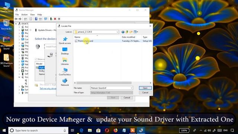
Task: Toggle the Show compatible hardware checkbox
Action: [x=36, y=59]
